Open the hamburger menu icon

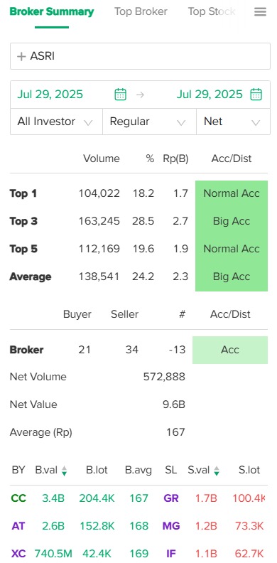coord(260,12)
